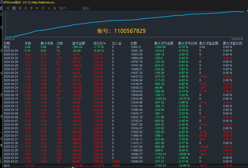The width and height of the screenshot is (248, 168).
Task: Switch to the 综 summary tab
Action: pos(8,8)
